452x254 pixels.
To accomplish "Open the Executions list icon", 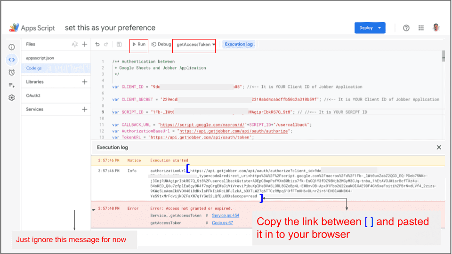I will (12, 85).
